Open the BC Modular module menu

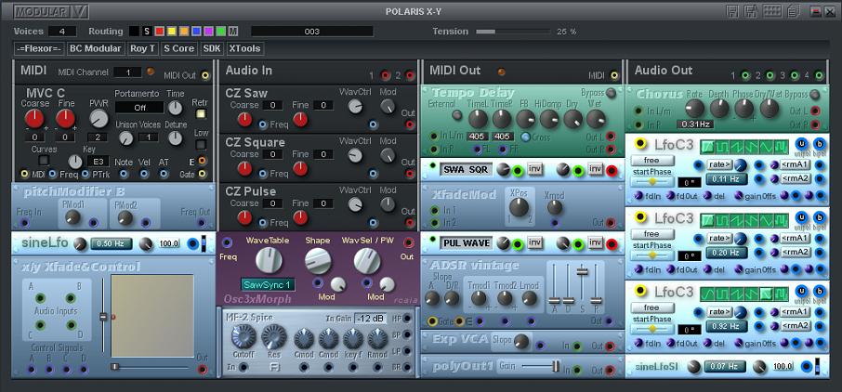[x=96, y=48]
